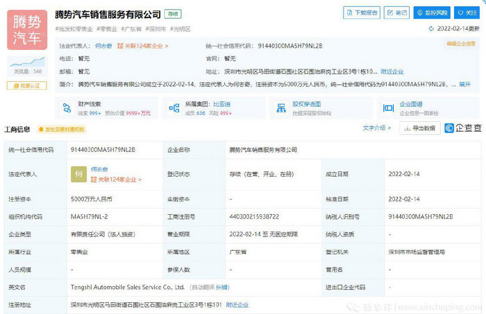Click the 腾势汽车 company logo
The width and height of the screenshot is (486, 314).
click(27, 30)
